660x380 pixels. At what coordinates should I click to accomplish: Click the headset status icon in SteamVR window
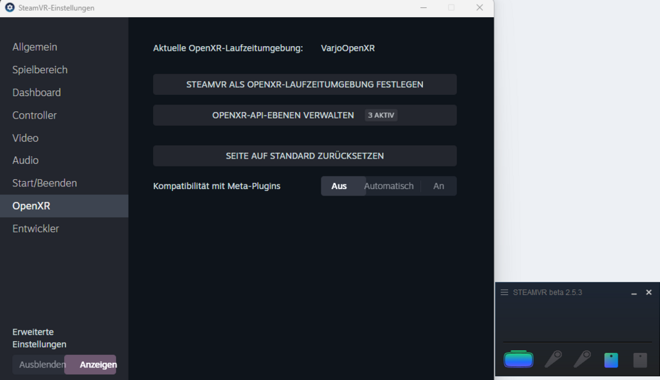pyautogui.click(x=518, y=359)
